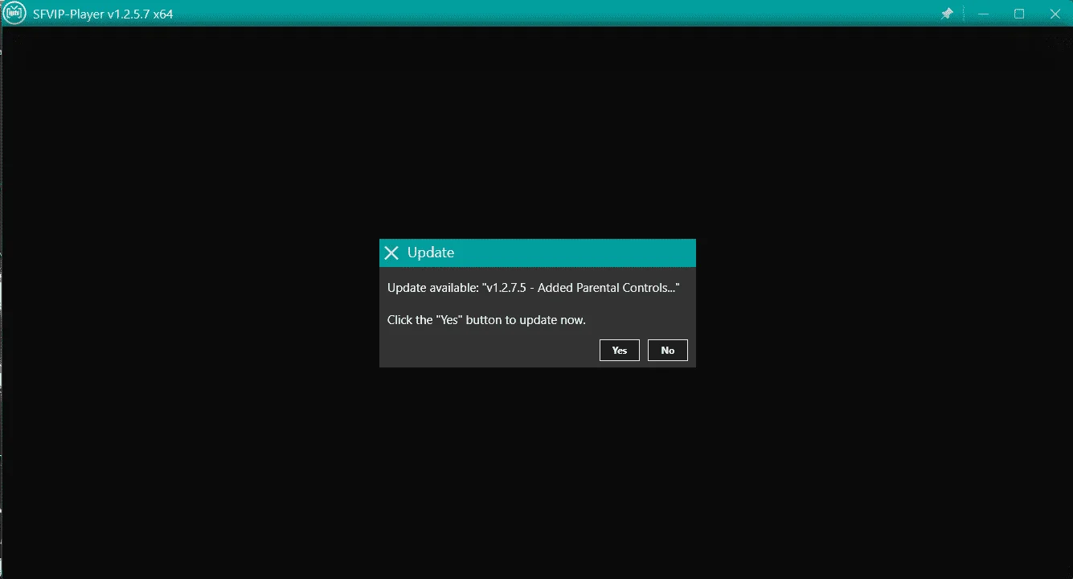Image resolution: width=1073 pixels, height=579 pixels.
Task: Close the Update dialog with X icon
Action: pyautogui.click(x=391, y=253)
